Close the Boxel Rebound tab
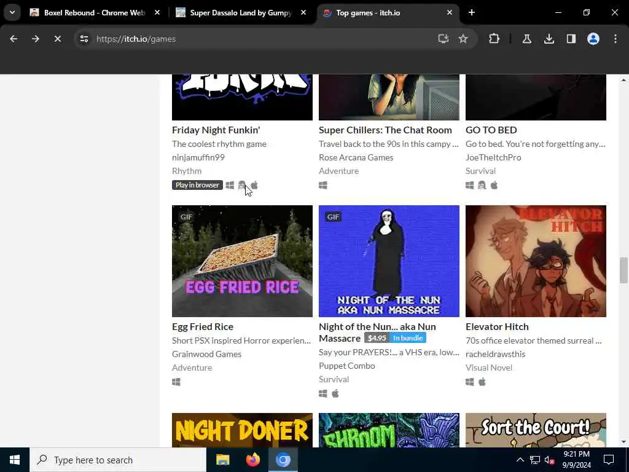This screenshot has height=472, width=629. pyautogui.click(x=157, y=13)
